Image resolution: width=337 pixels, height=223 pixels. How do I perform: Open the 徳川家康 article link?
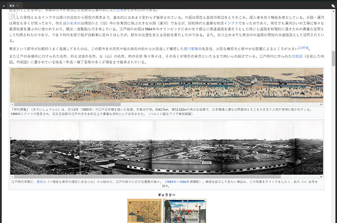pyautogui.click(x=191, y=49)
